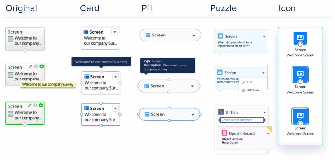
Task: Choose Edit from the Screen context menu
Action: pos(250,82)
